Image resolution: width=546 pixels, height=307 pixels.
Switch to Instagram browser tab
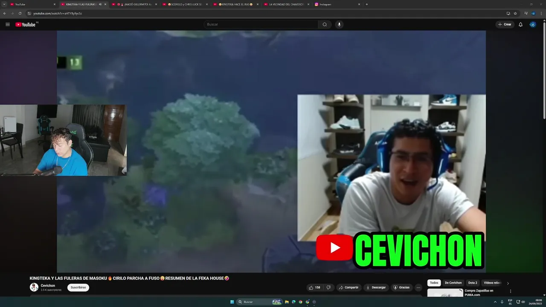[337, 4]
